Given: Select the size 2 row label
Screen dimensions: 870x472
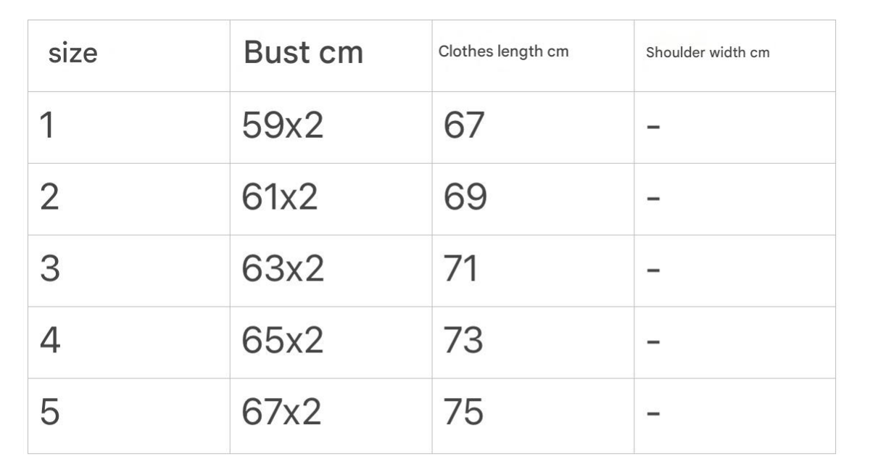Looking at the screenshot, I should click(49, 199).
